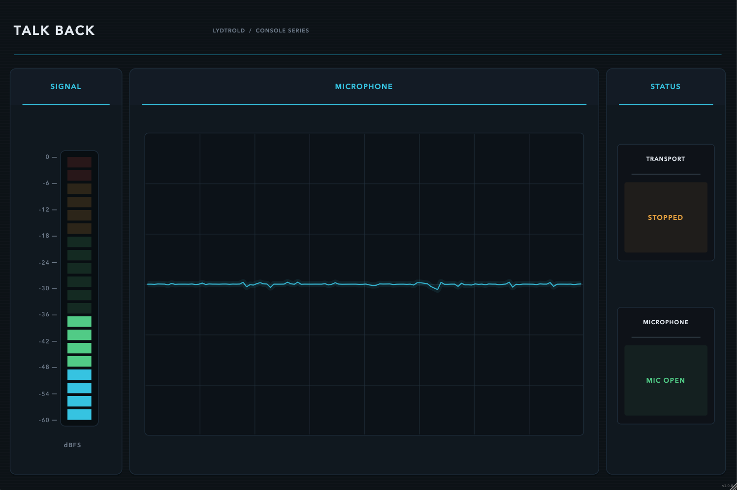
Task: Click the -12 meter scale label
Action: tap(44, 210)
